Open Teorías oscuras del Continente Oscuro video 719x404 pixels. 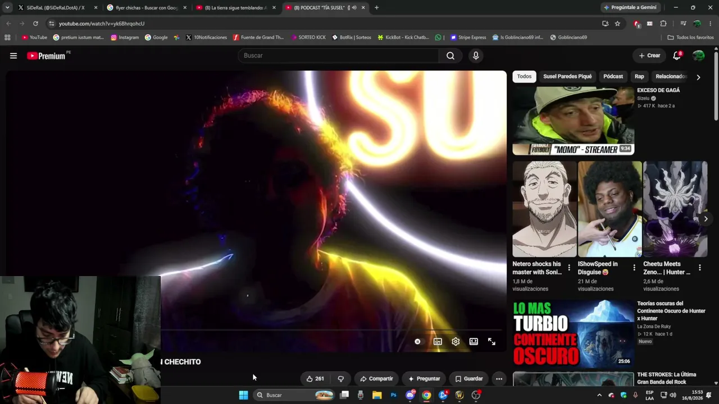point(573,333)
